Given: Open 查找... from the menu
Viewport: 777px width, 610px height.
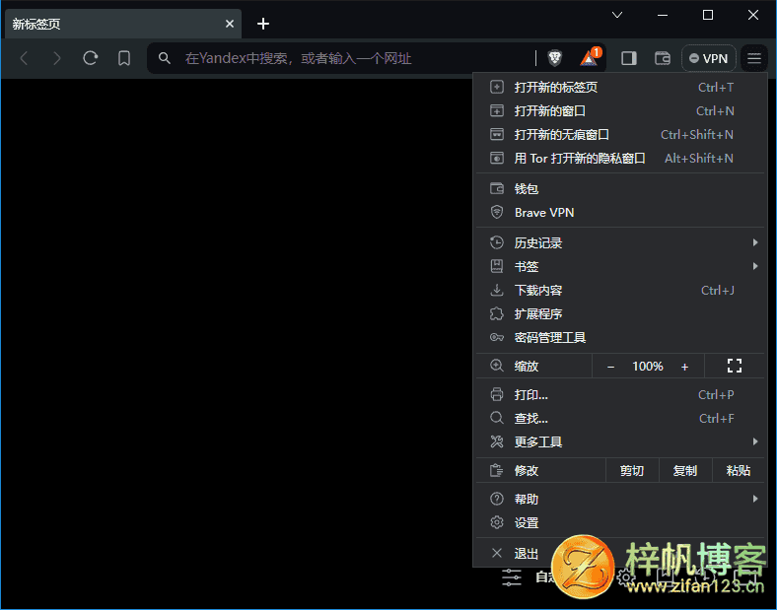Looking at the screenshot, I should point(620,419).
